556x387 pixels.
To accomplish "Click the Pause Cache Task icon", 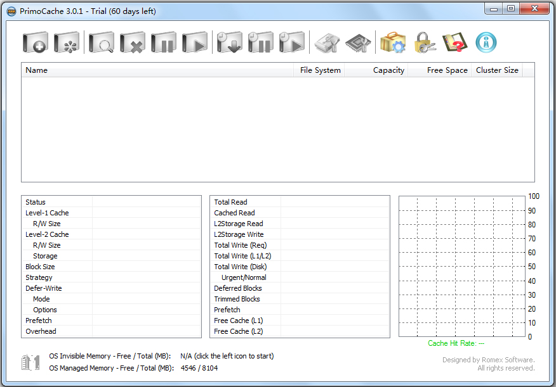I will pos(164,42).
